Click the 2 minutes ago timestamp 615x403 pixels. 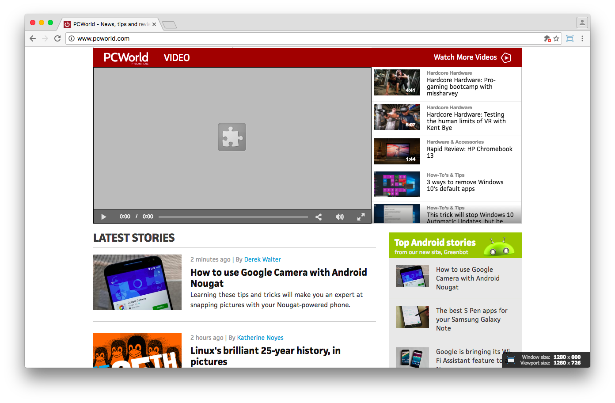pos(210,259)
